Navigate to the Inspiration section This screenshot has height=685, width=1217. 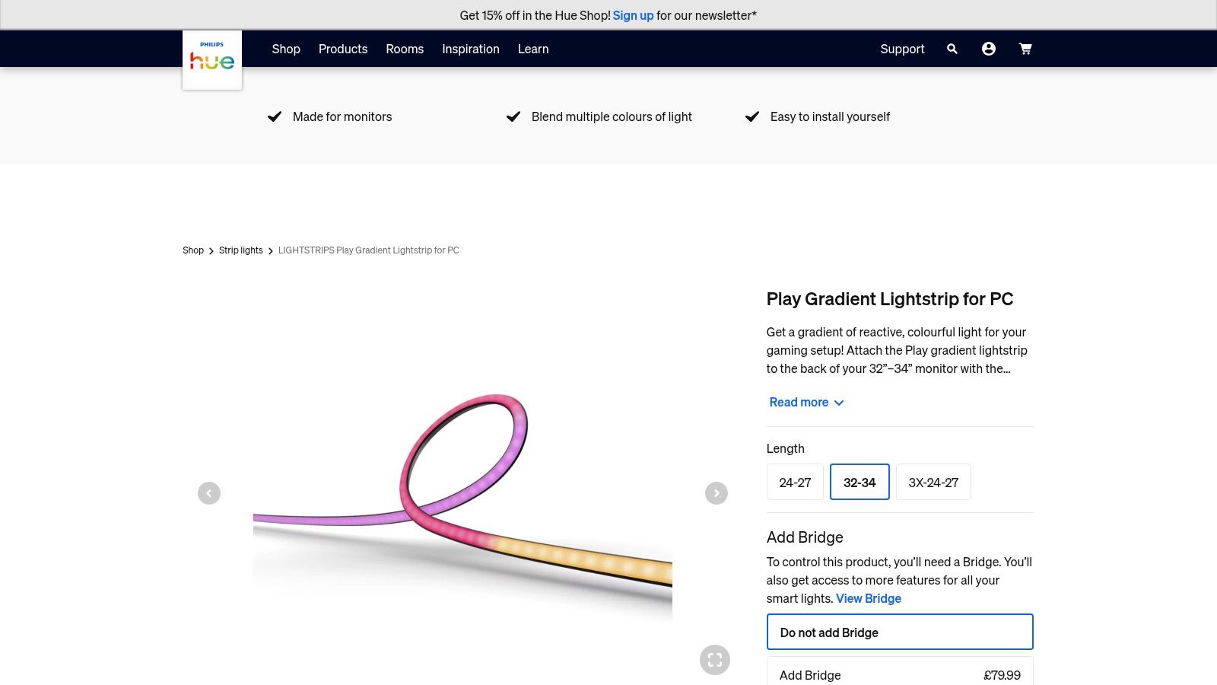470,48
